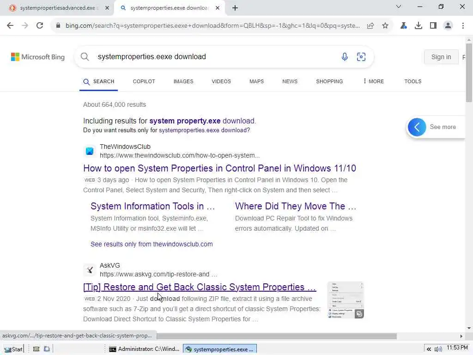Expand the tab search chevron
Screen dimensions: 473x355
(399, 6)
